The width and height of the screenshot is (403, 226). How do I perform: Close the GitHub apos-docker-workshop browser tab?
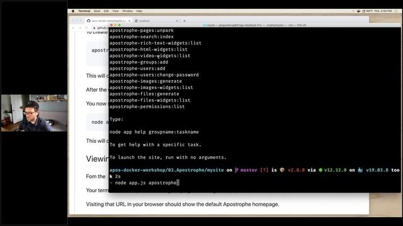[x=129, y=21]
